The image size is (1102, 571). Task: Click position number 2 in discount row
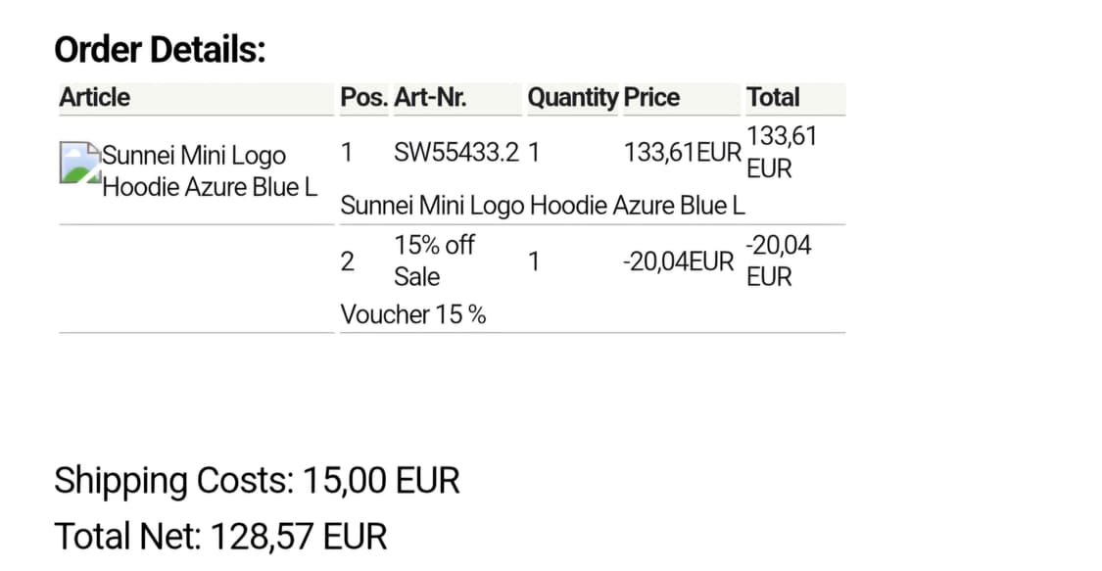click(x=347, y=262)
